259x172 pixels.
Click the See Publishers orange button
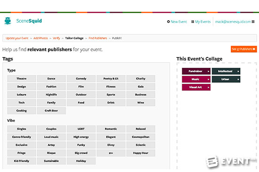pos(244,49)
